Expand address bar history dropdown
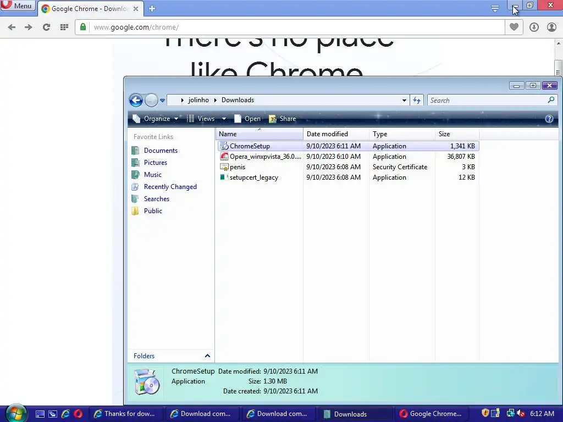Image resolution: width=563 pixels, height=422 pixels. 404,101
